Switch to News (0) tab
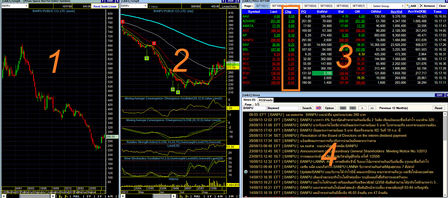The width and height of the screenshot is (448, 198). (249, 100)
